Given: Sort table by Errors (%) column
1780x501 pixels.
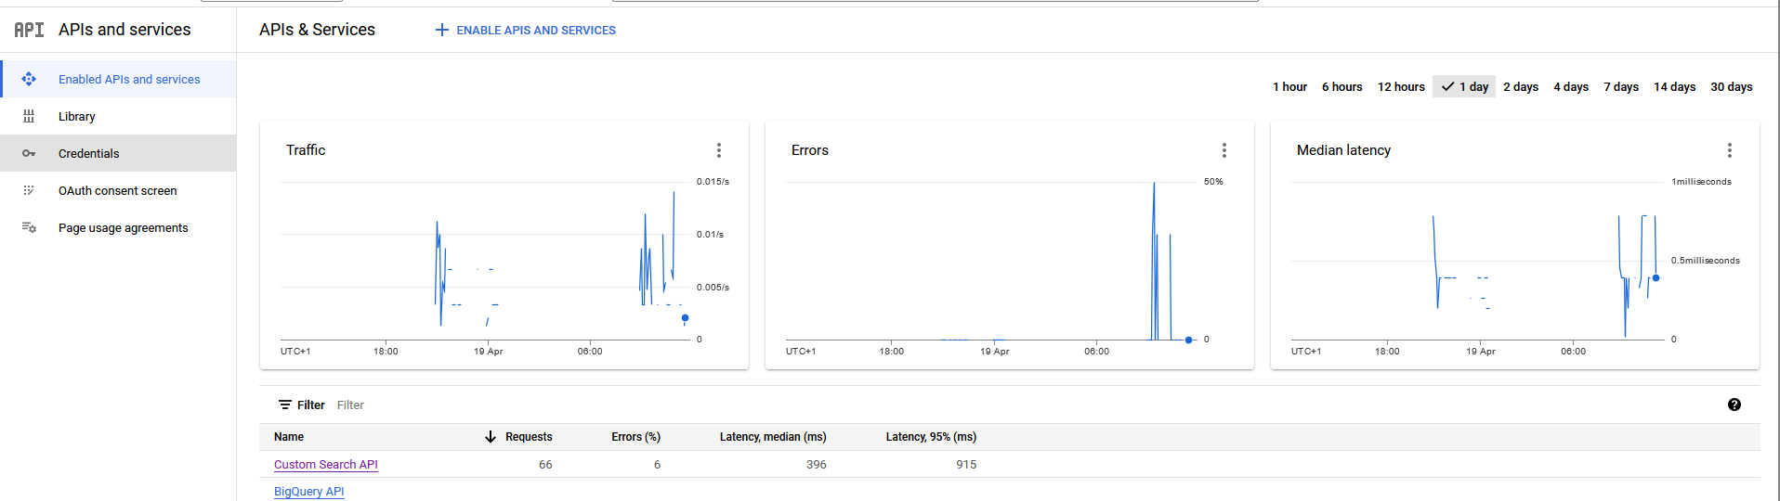Looking at the screenshot, I should 635,436.
